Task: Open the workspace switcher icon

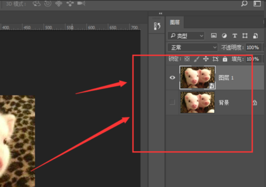Action: (x=257, y=4)
